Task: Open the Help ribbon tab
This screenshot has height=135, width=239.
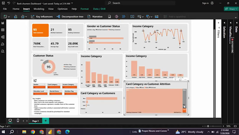Action: pos(74,9)
